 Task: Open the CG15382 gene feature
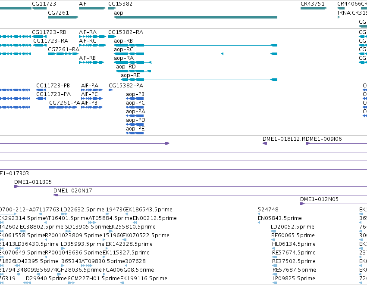click(112, 8)
